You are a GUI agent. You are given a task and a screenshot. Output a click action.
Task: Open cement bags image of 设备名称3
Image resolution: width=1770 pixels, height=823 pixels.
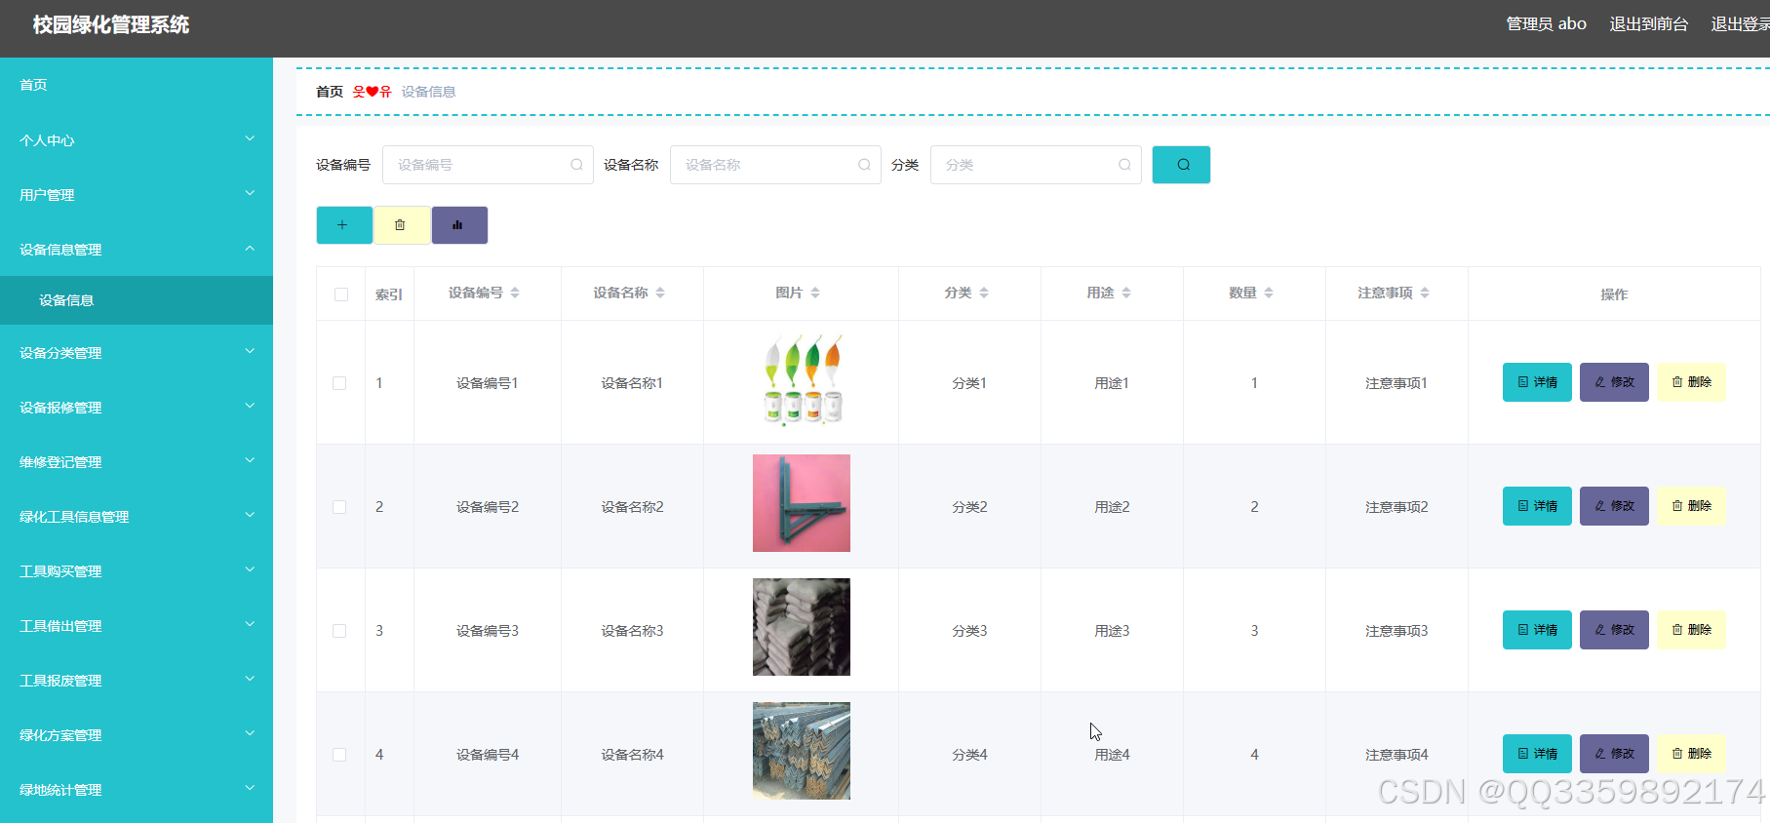coord(802,627)
